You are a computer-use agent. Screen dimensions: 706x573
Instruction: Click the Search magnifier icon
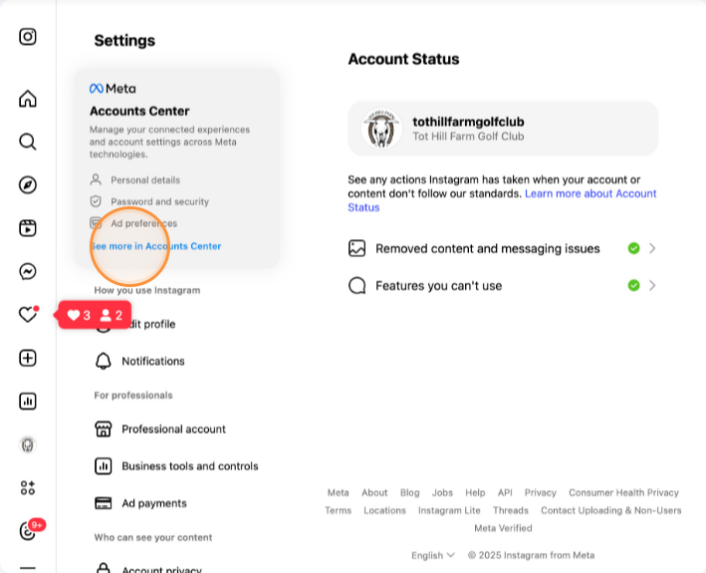tap(28, 142)
